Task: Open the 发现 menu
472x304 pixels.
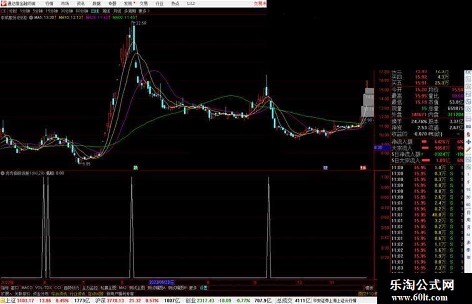Action: click(128, 3)
